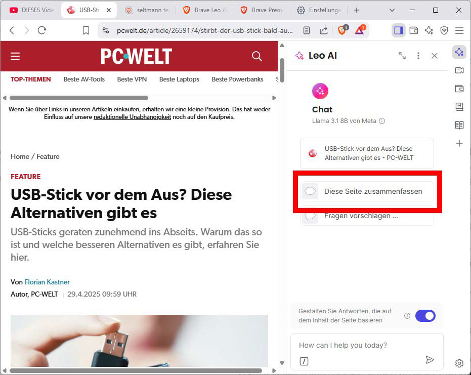
Task: Expand Leo AI panel with the diagonal arrows
Action: 402,56
